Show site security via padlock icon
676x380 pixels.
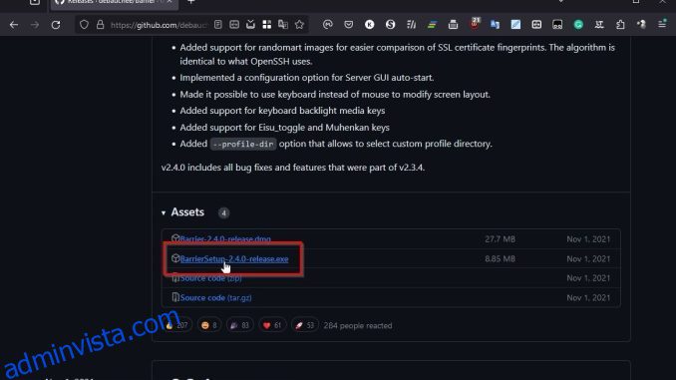[x=100, y=25]
